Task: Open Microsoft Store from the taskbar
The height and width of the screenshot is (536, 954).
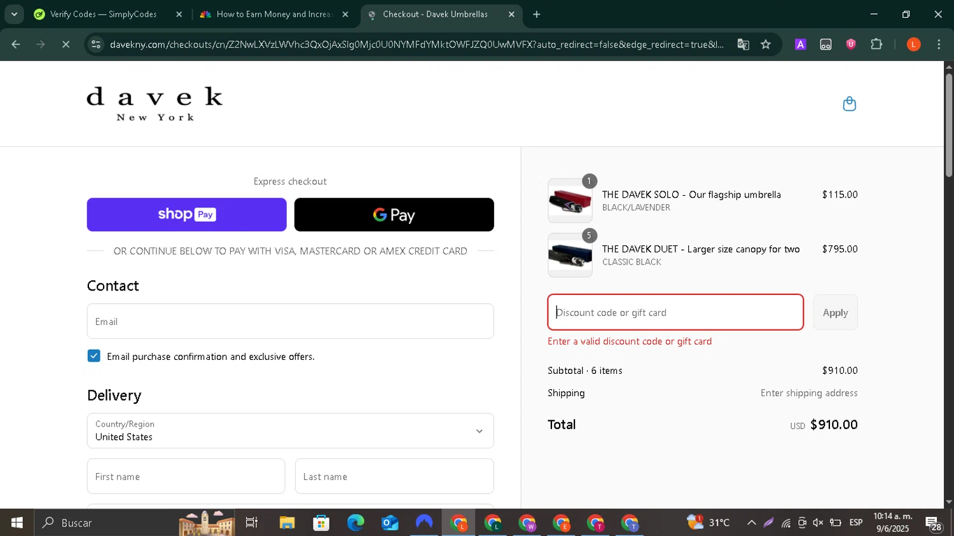Action: (321, 523)
